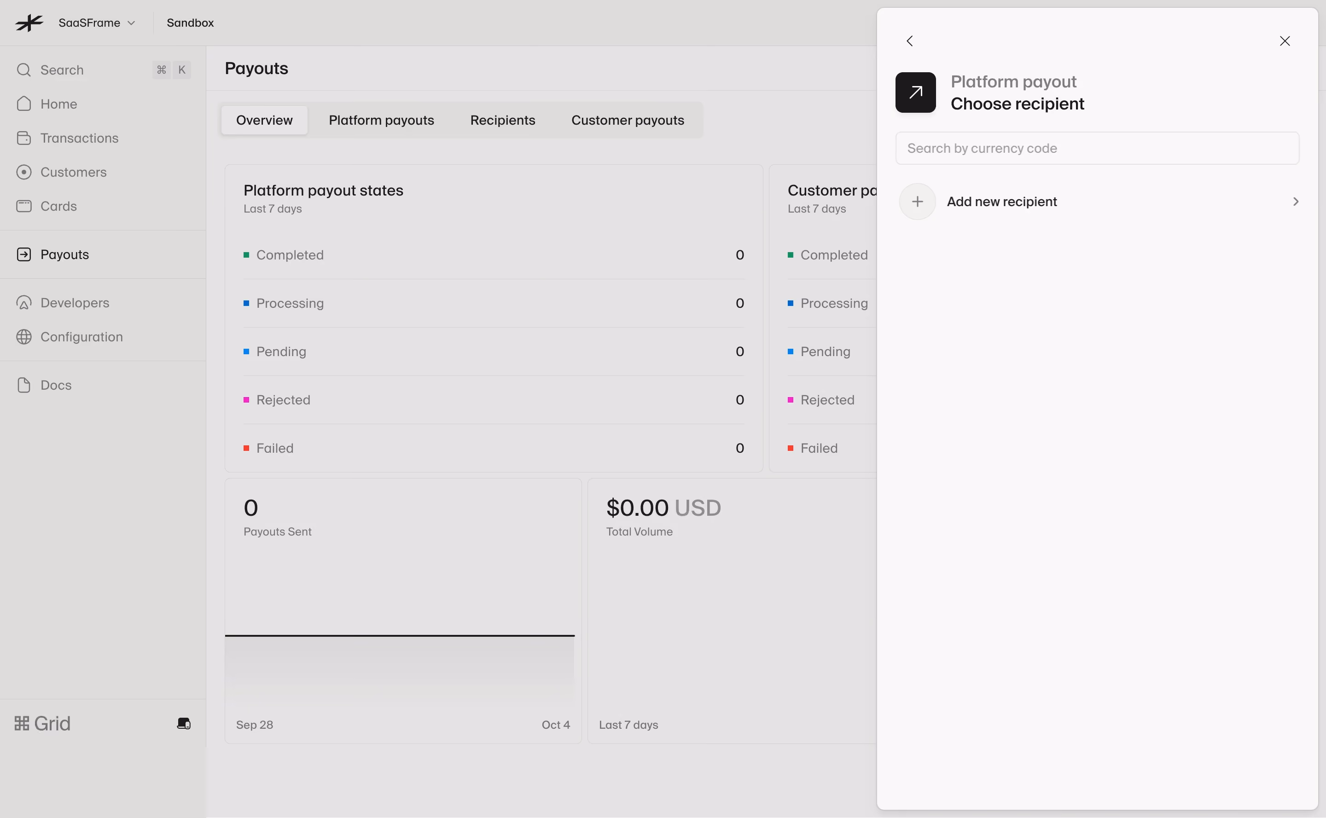Click the Payouts Sent label

[277, 532]
